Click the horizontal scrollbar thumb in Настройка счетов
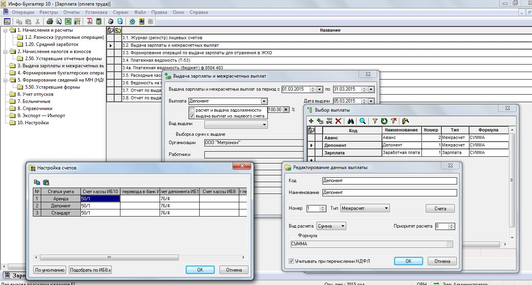This screenshot has height=285, width=532. tap(109, 257)
